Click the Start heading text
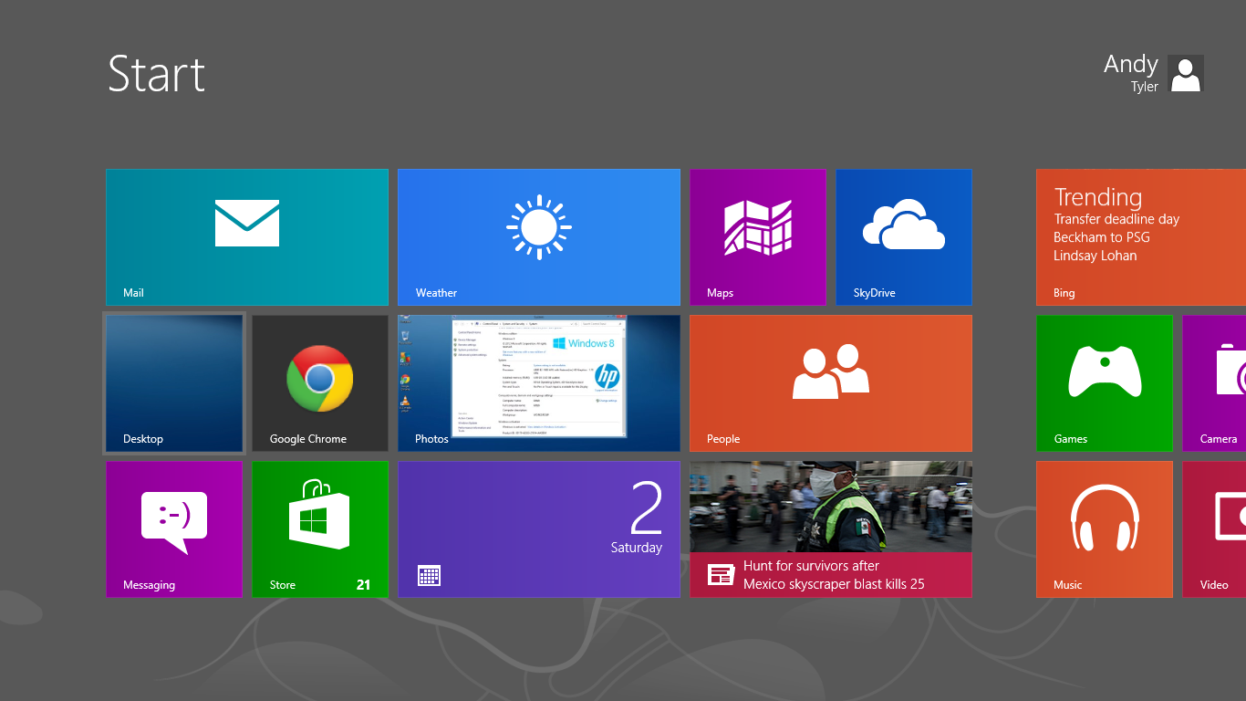 [157, 73]
